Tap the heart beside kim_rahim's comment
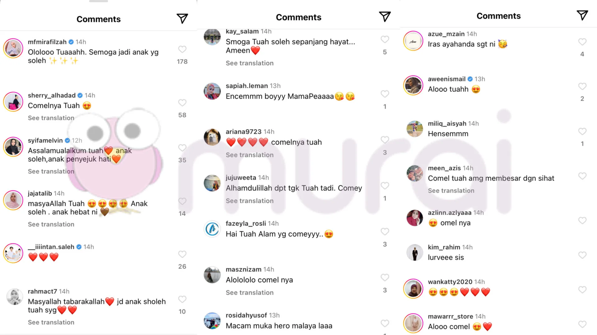Image resolution: width=597 pixels, height=335 pixels. point(582,255)
